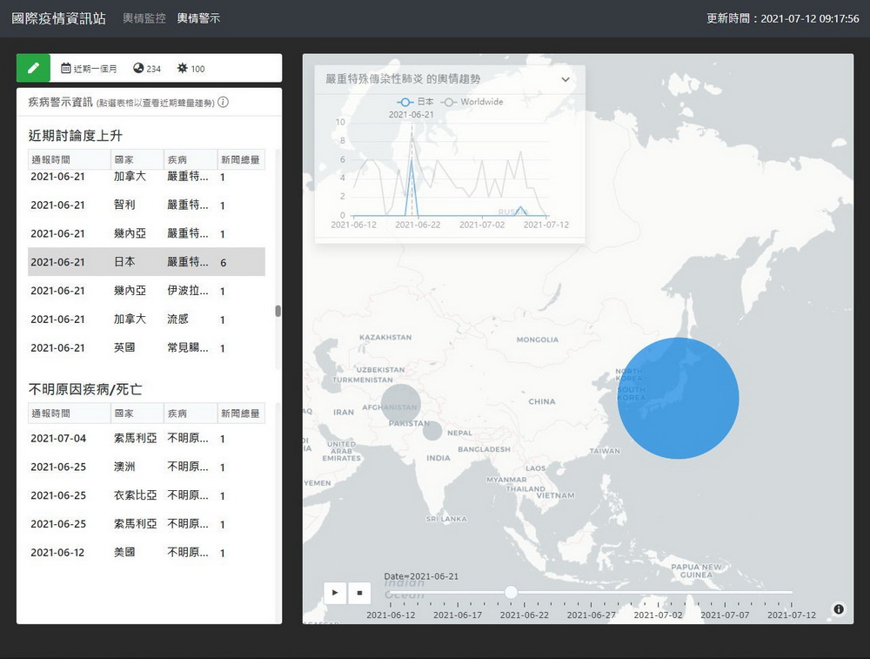
Task: Toggle the 日本 series in chart legend
Action: [415, 102]
